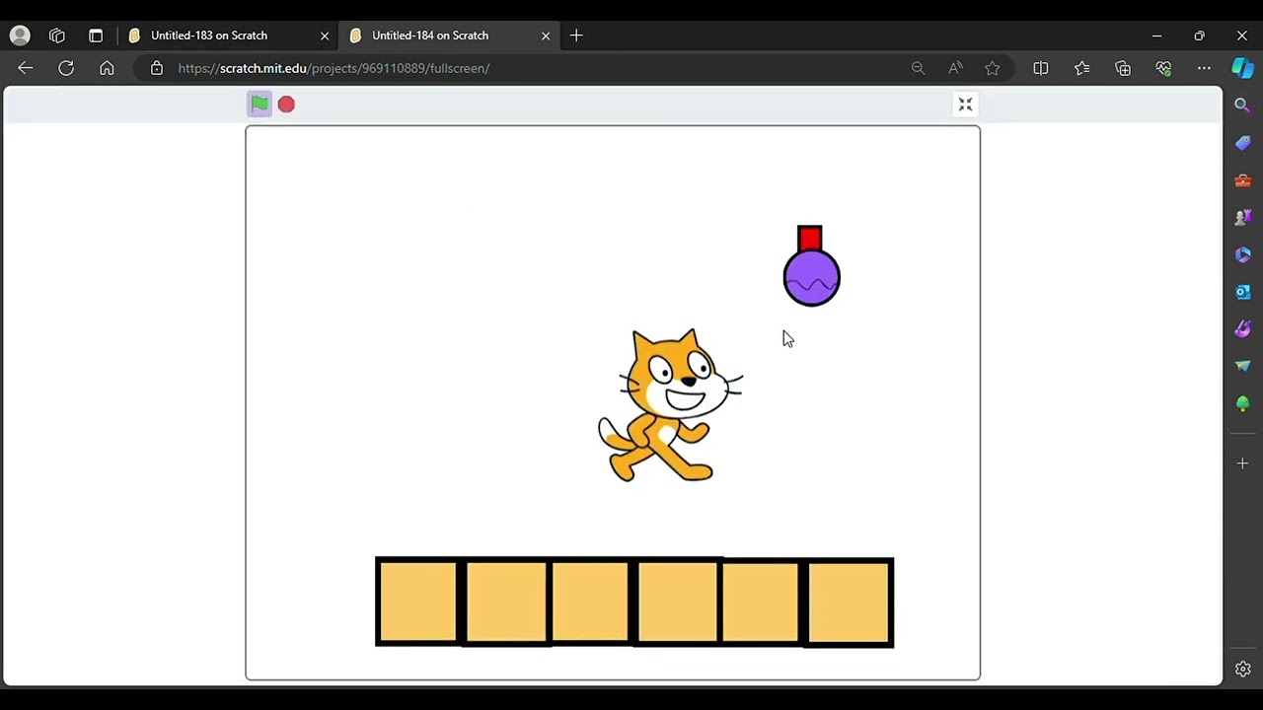This screenshot has width=1263, height=710.
Task: Open the split screen icon
Action: 1041,68
